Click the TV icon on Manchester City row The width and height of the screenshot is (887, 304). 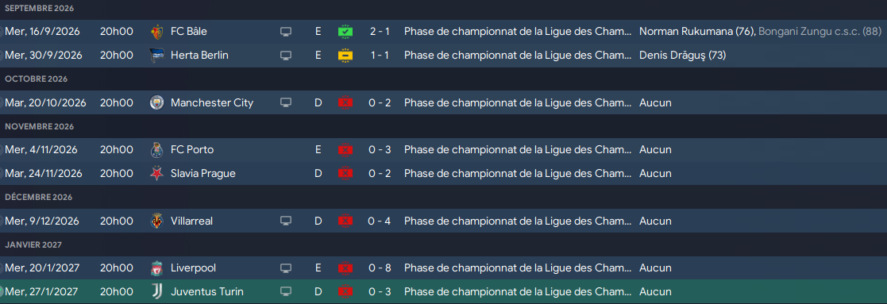286,103
